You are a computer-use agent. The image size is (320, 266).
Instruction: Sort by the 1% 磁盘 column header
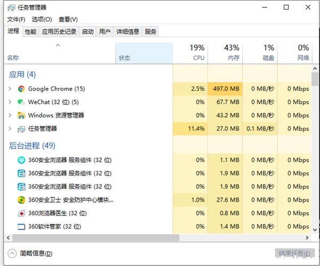click(260, 53)
